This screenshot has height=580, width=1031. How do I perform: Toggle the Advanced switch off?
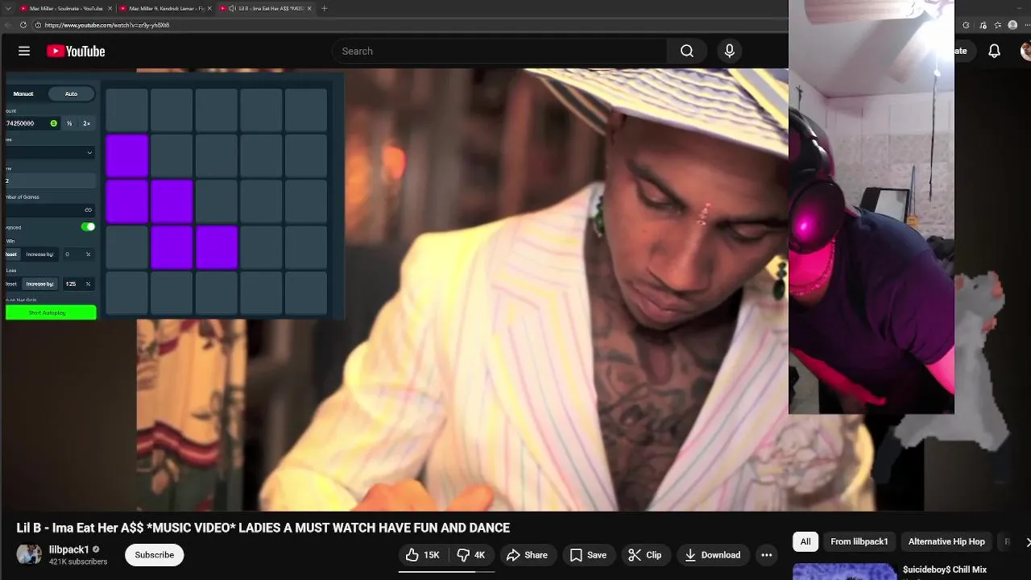pyautogui.click(x=88, y=227)
